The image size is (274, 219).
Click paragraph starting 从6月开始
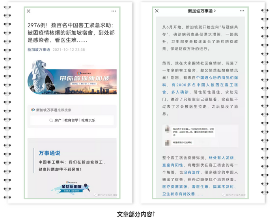coord(200,38)
